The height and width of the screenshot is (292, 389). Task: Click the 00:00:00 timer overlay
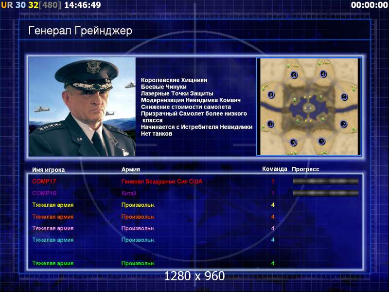369,5
